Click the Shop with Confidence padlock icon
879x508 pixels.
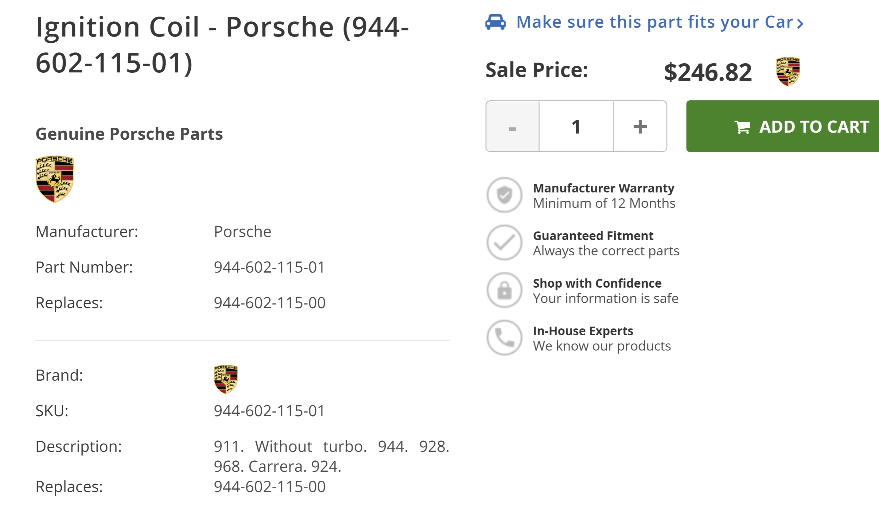tap(504, 290)
